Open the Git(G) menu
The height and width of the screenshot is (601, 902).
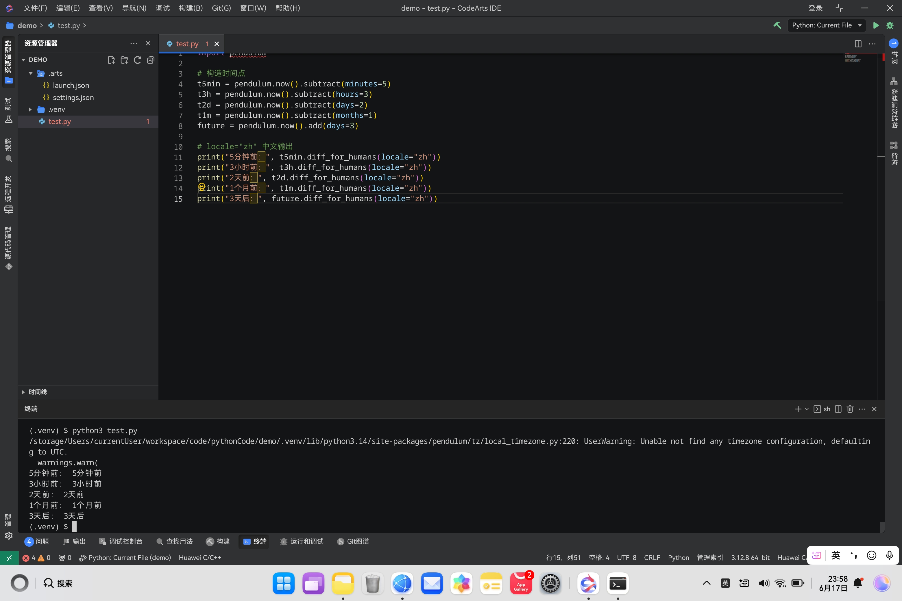[221, 8]
